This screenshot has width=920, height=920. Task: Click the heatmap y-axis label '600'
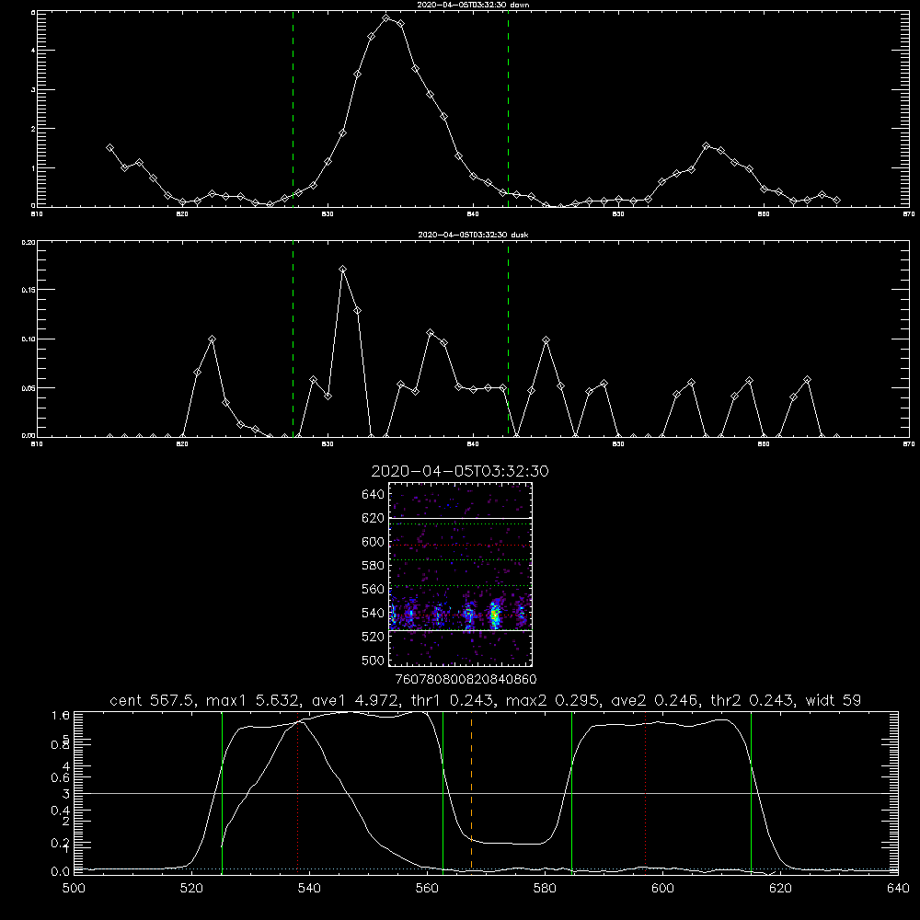[374, 542]
